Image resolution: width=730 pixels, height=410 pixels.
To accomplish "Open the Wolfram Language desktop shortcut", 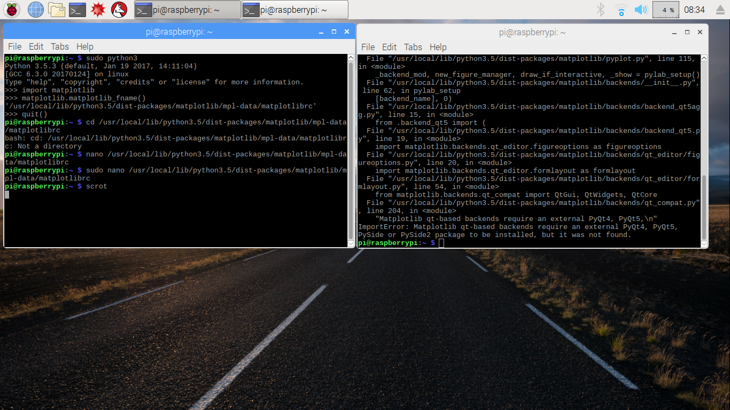I will 119,9.
